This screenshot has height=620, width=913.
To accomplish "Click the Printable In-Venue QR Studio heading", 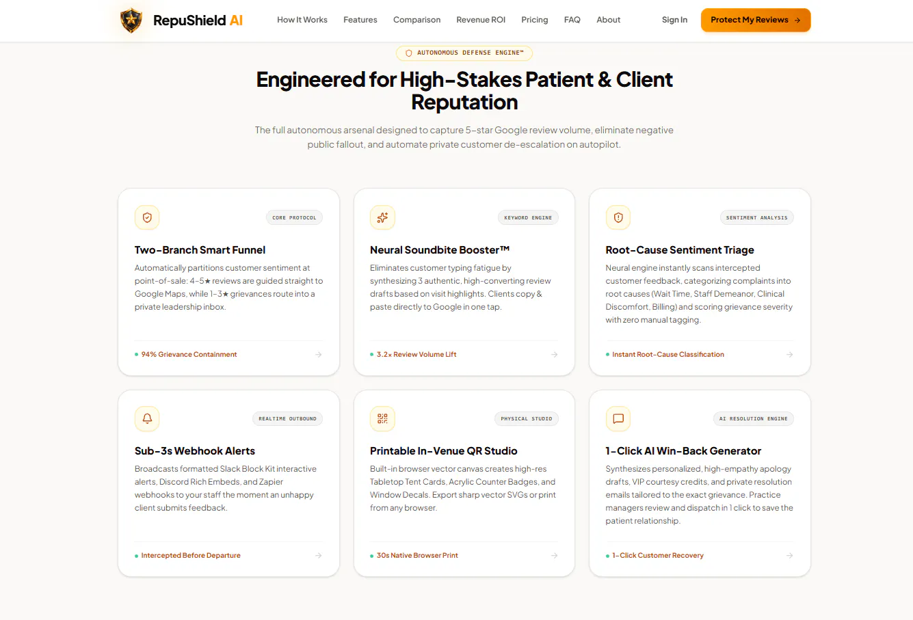I will (444, 451).
